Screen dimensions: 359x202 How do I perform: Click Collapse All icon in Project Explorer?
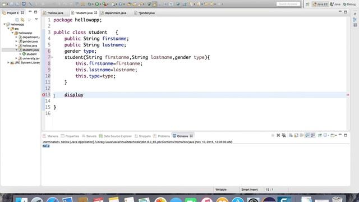point(17,20)
